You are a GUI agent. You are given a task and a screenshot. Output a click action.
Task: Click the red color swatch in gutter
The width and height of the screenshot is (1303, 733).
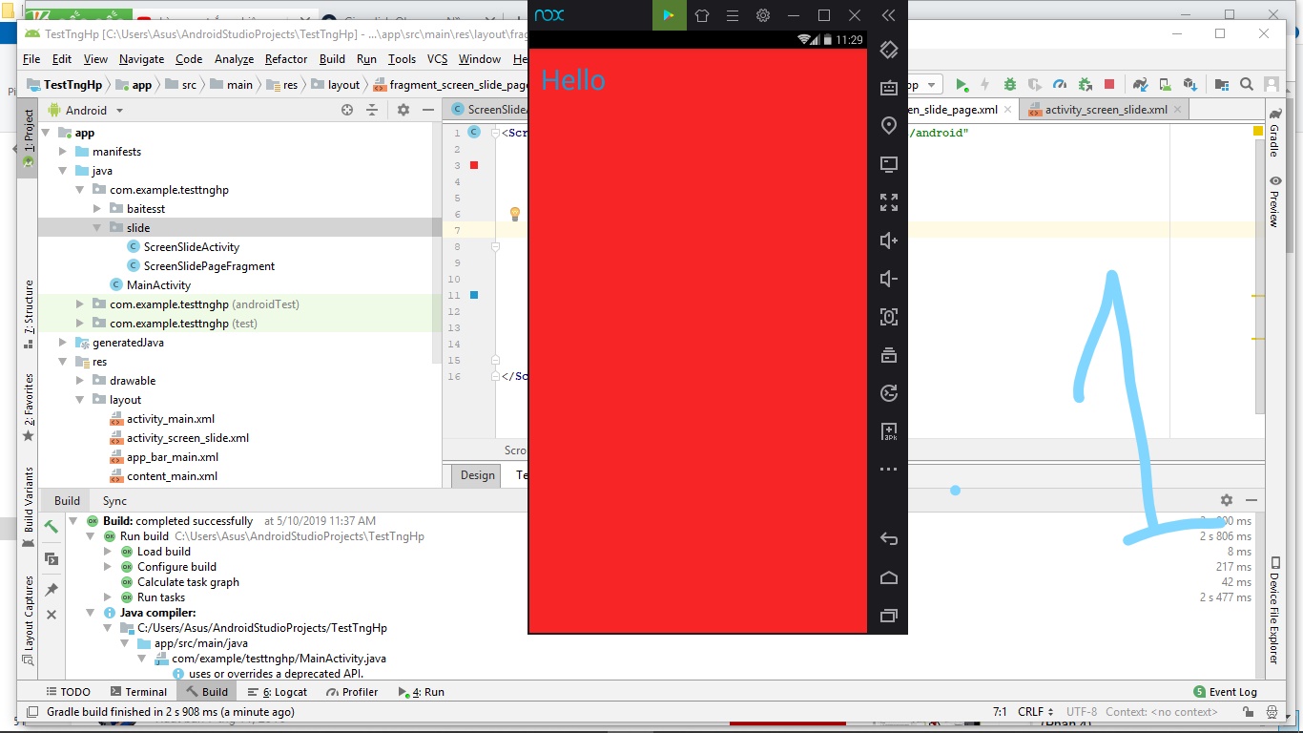[474, 165]
